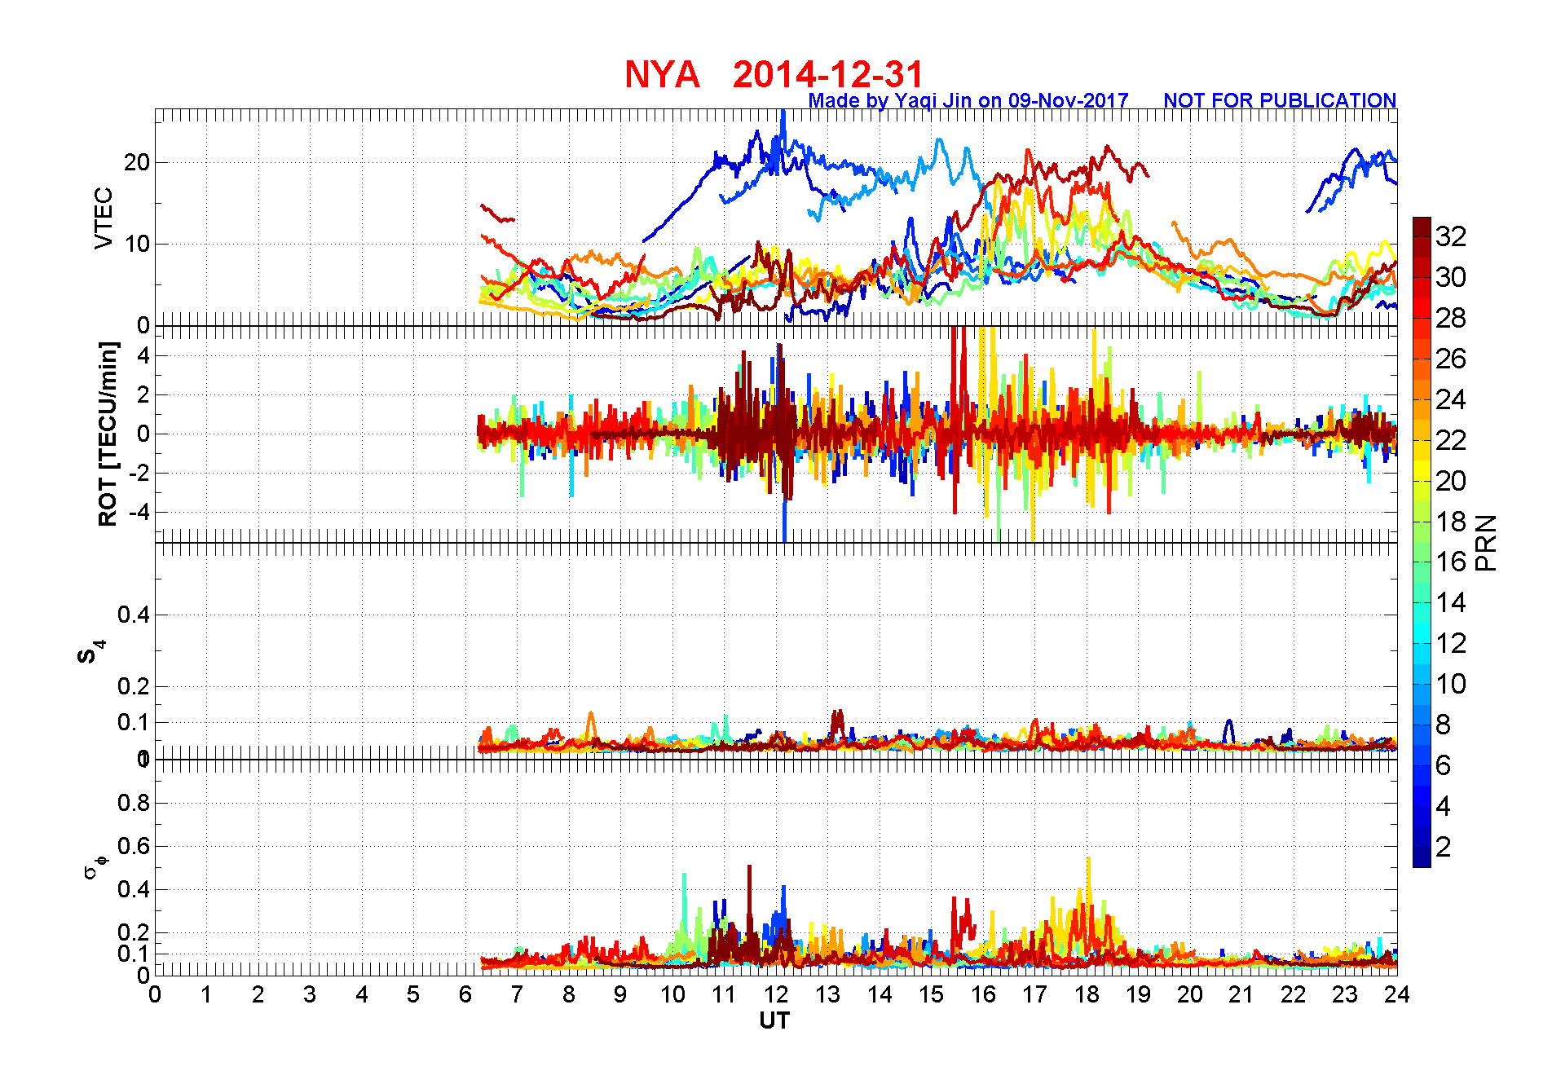Viewport: 1552px width, 1084px height.
Task: Click x-axis hour tick label 18
Action: 1087,994
